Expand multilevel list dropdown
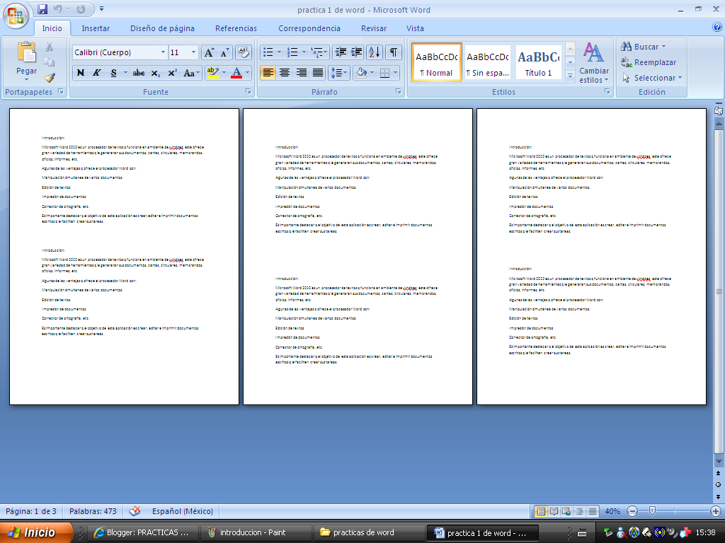 pyautogui.click(x=326, y=52)
